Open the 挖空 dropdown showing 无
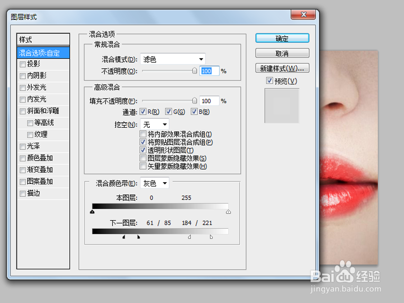The height and width of the screenshot is (303, 404). tap(155, 125)
